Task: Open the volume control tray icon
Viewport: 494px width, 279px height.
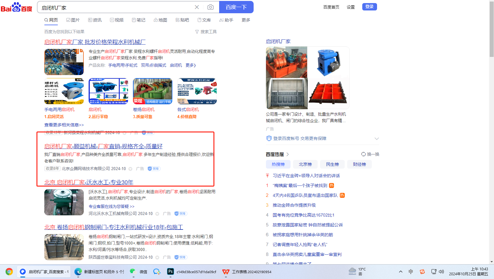Action: [441, 272]
